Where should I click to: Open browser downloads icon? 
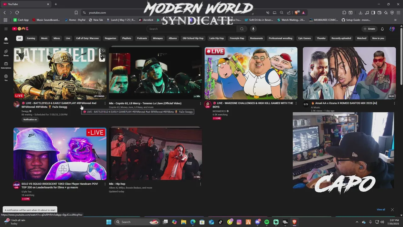(360, 13)
